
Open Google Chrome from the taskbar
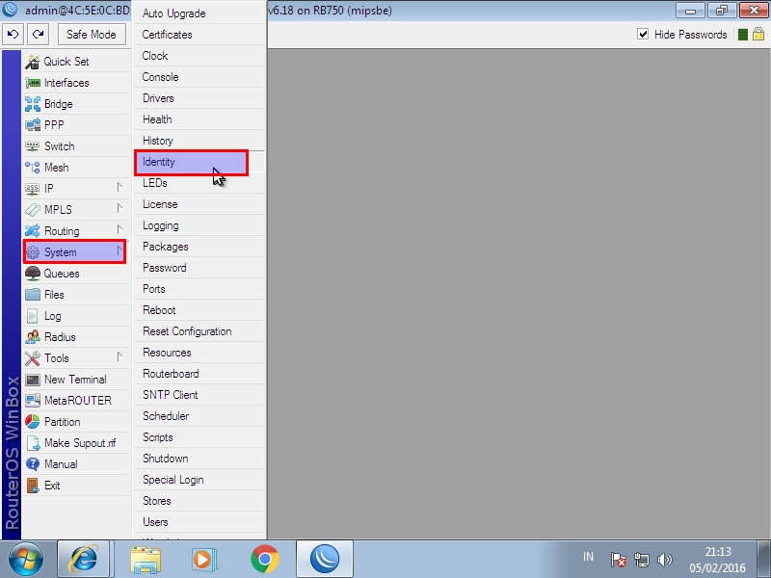(264, 560)
